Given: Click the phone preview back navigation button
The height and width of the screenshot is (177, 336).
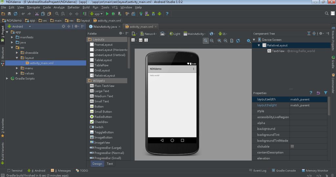Looking at the screenshot, I should pyautogui.click(x=162, y=140).
